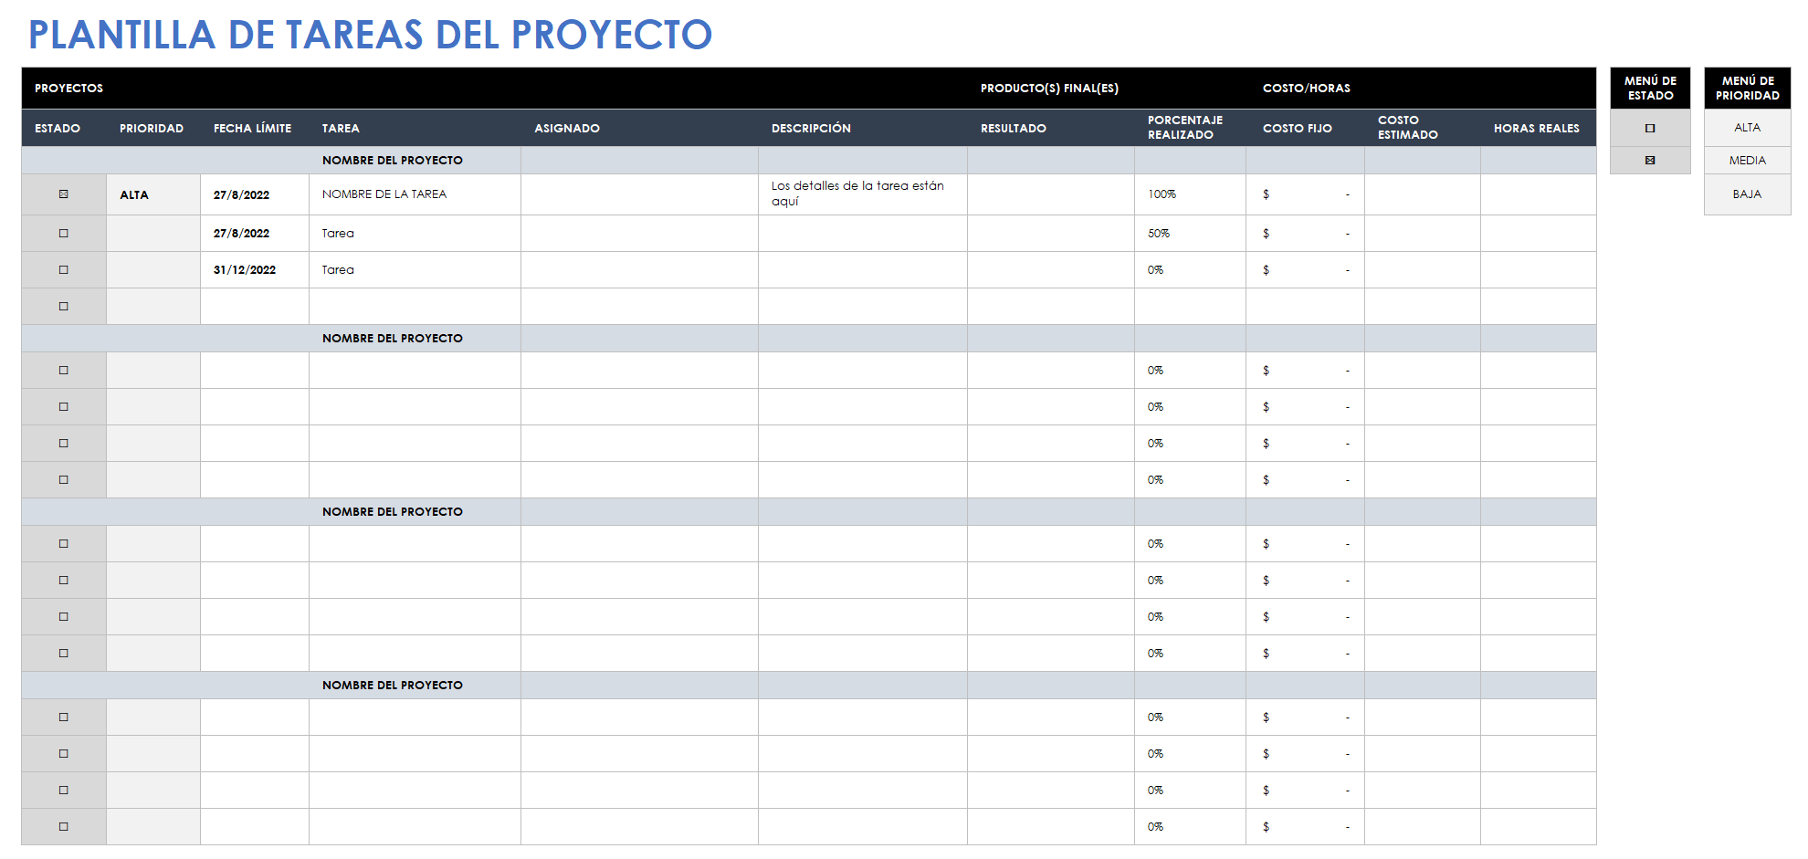The width and height of the screenshot is (1808, 859).
Task: Check the status box for the 31/12/2022 Tarea row
Action: [64, 270]
